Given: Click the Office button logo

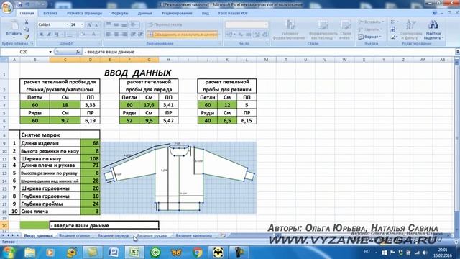Looking at the screenshot, I should point(7,6).
